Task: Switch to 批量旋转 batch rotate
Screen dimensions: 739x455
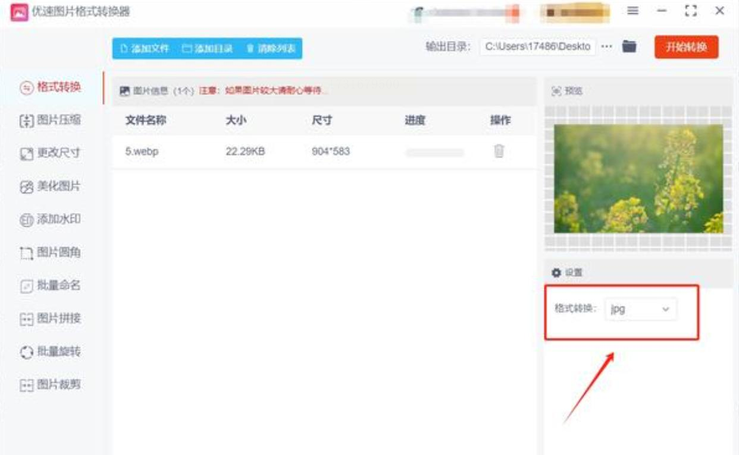Action: pyautogui.click(x=51, y=352)
